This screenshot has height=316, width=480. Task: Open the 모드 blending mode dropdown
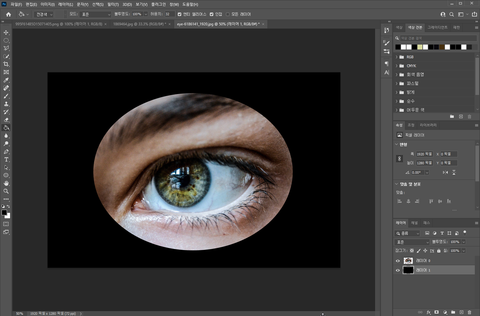tap(95, 14)
